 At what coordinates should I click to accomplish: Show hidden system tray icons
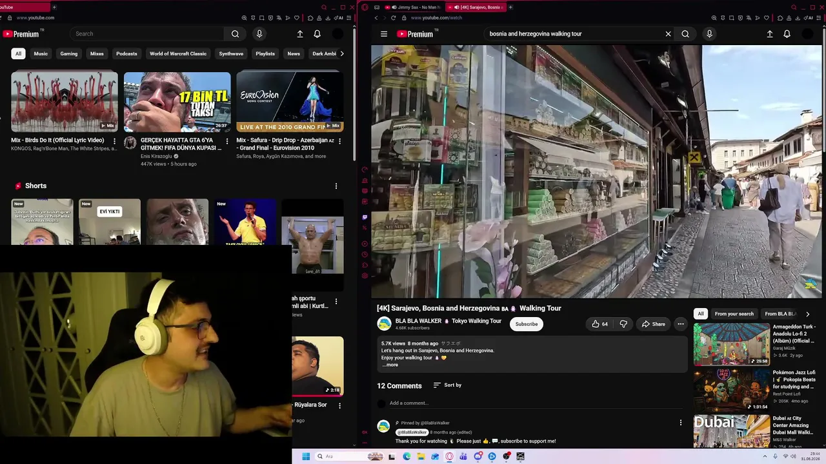[766, 456]
